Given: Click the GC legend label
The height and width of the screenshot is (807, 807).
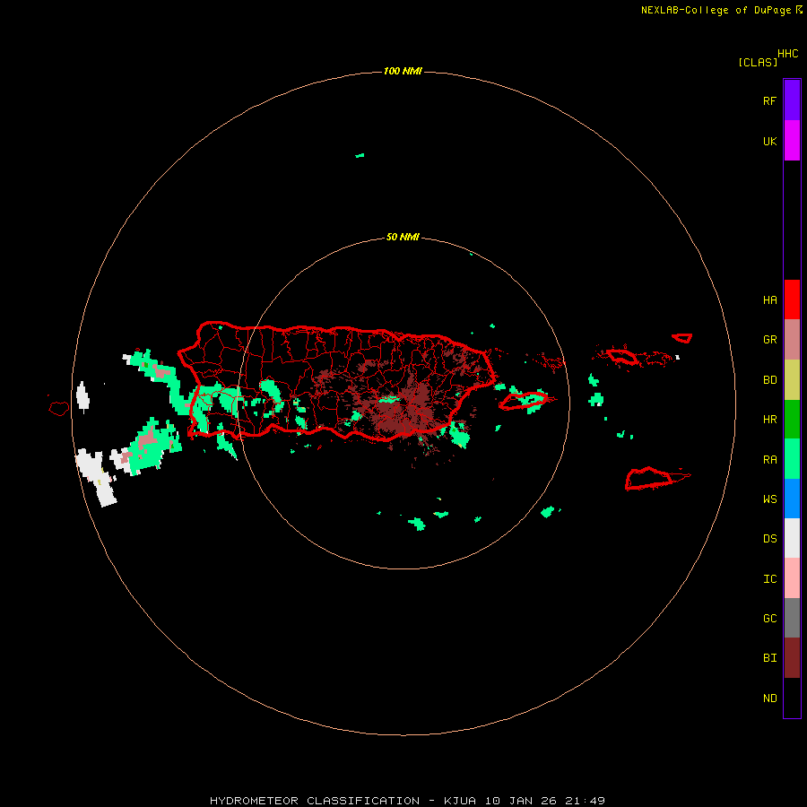Looking at the screenshot, I should point(769,619).
